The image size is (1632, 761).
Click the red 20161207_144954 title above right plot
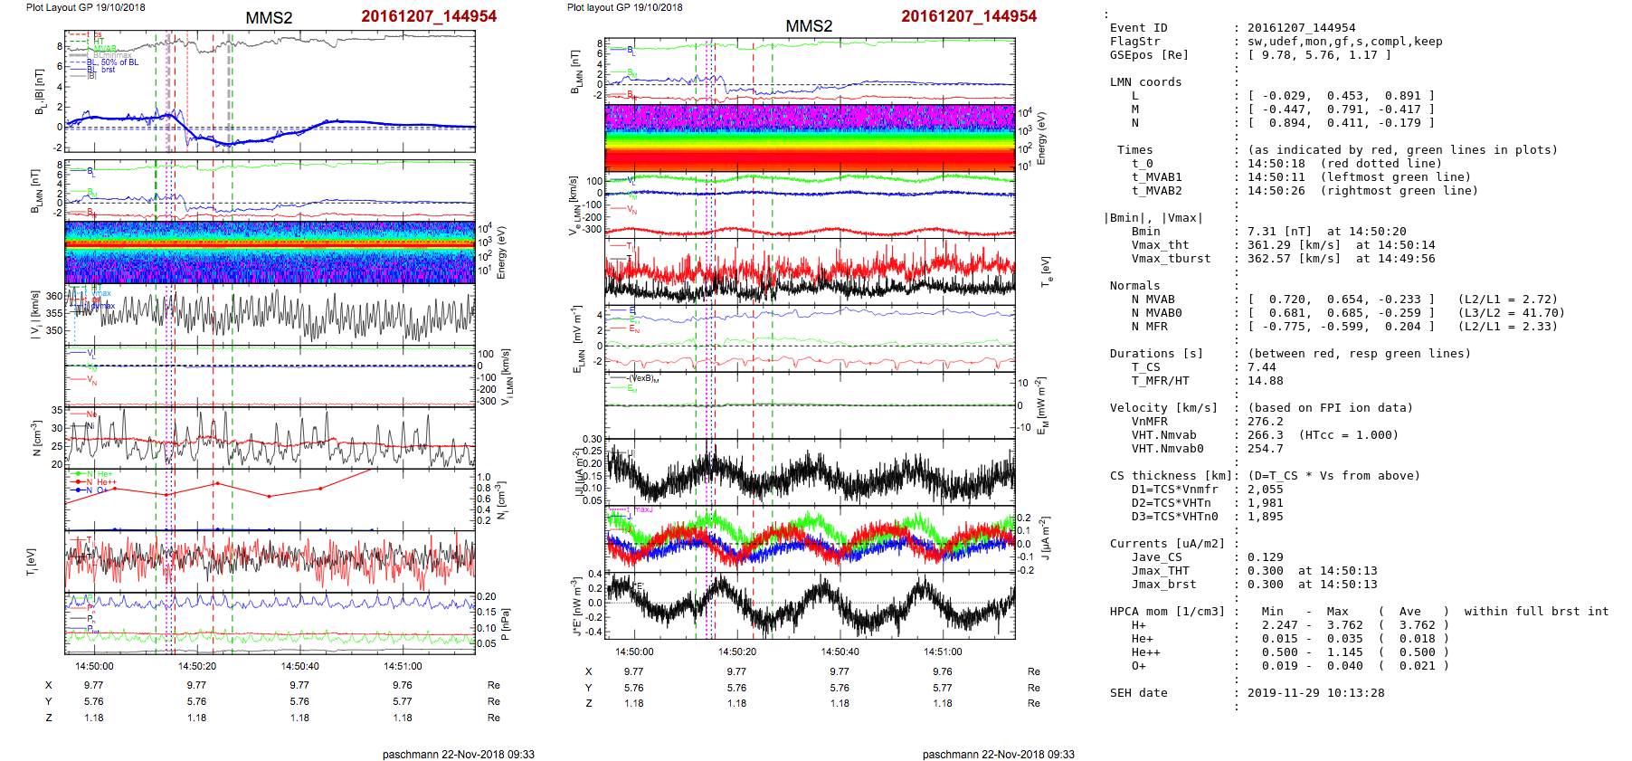click(968, 16)
